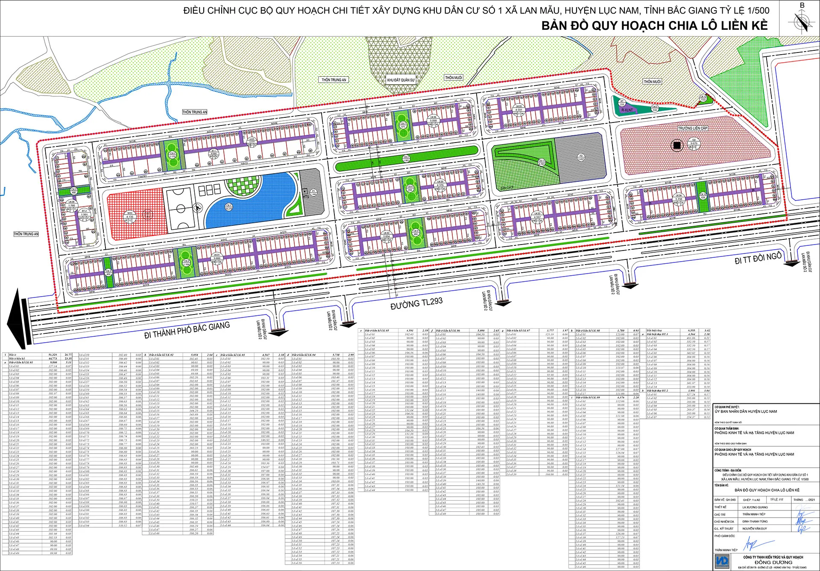820x571 pixels.
Task: Click the KHU ĐẤT QUÂN SỰ label
Action: click(x=401, y=80)
